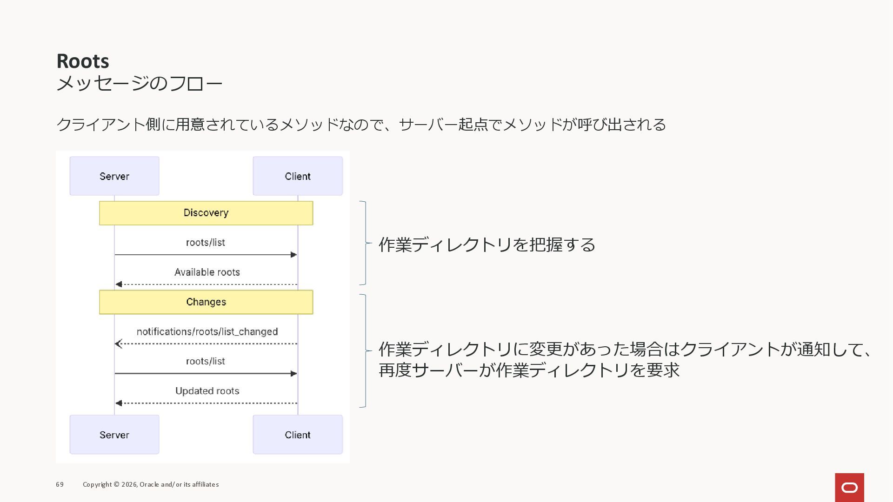Click the Oracle copyright footer text
The height and width of the screenshot is (502, 893).
tap(151, 484)
